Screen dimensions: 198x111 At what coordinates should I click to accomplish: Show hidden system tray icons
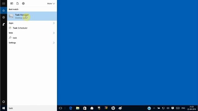(x=154, y=108)
